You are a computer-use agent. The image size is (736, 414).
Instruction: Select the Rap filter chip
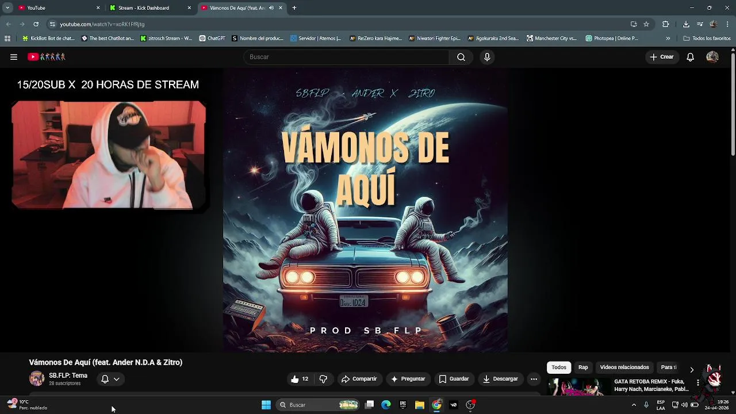click(583, 367)
